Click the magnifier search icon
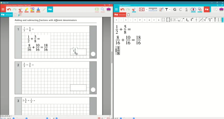 click(x=103, y=10)
